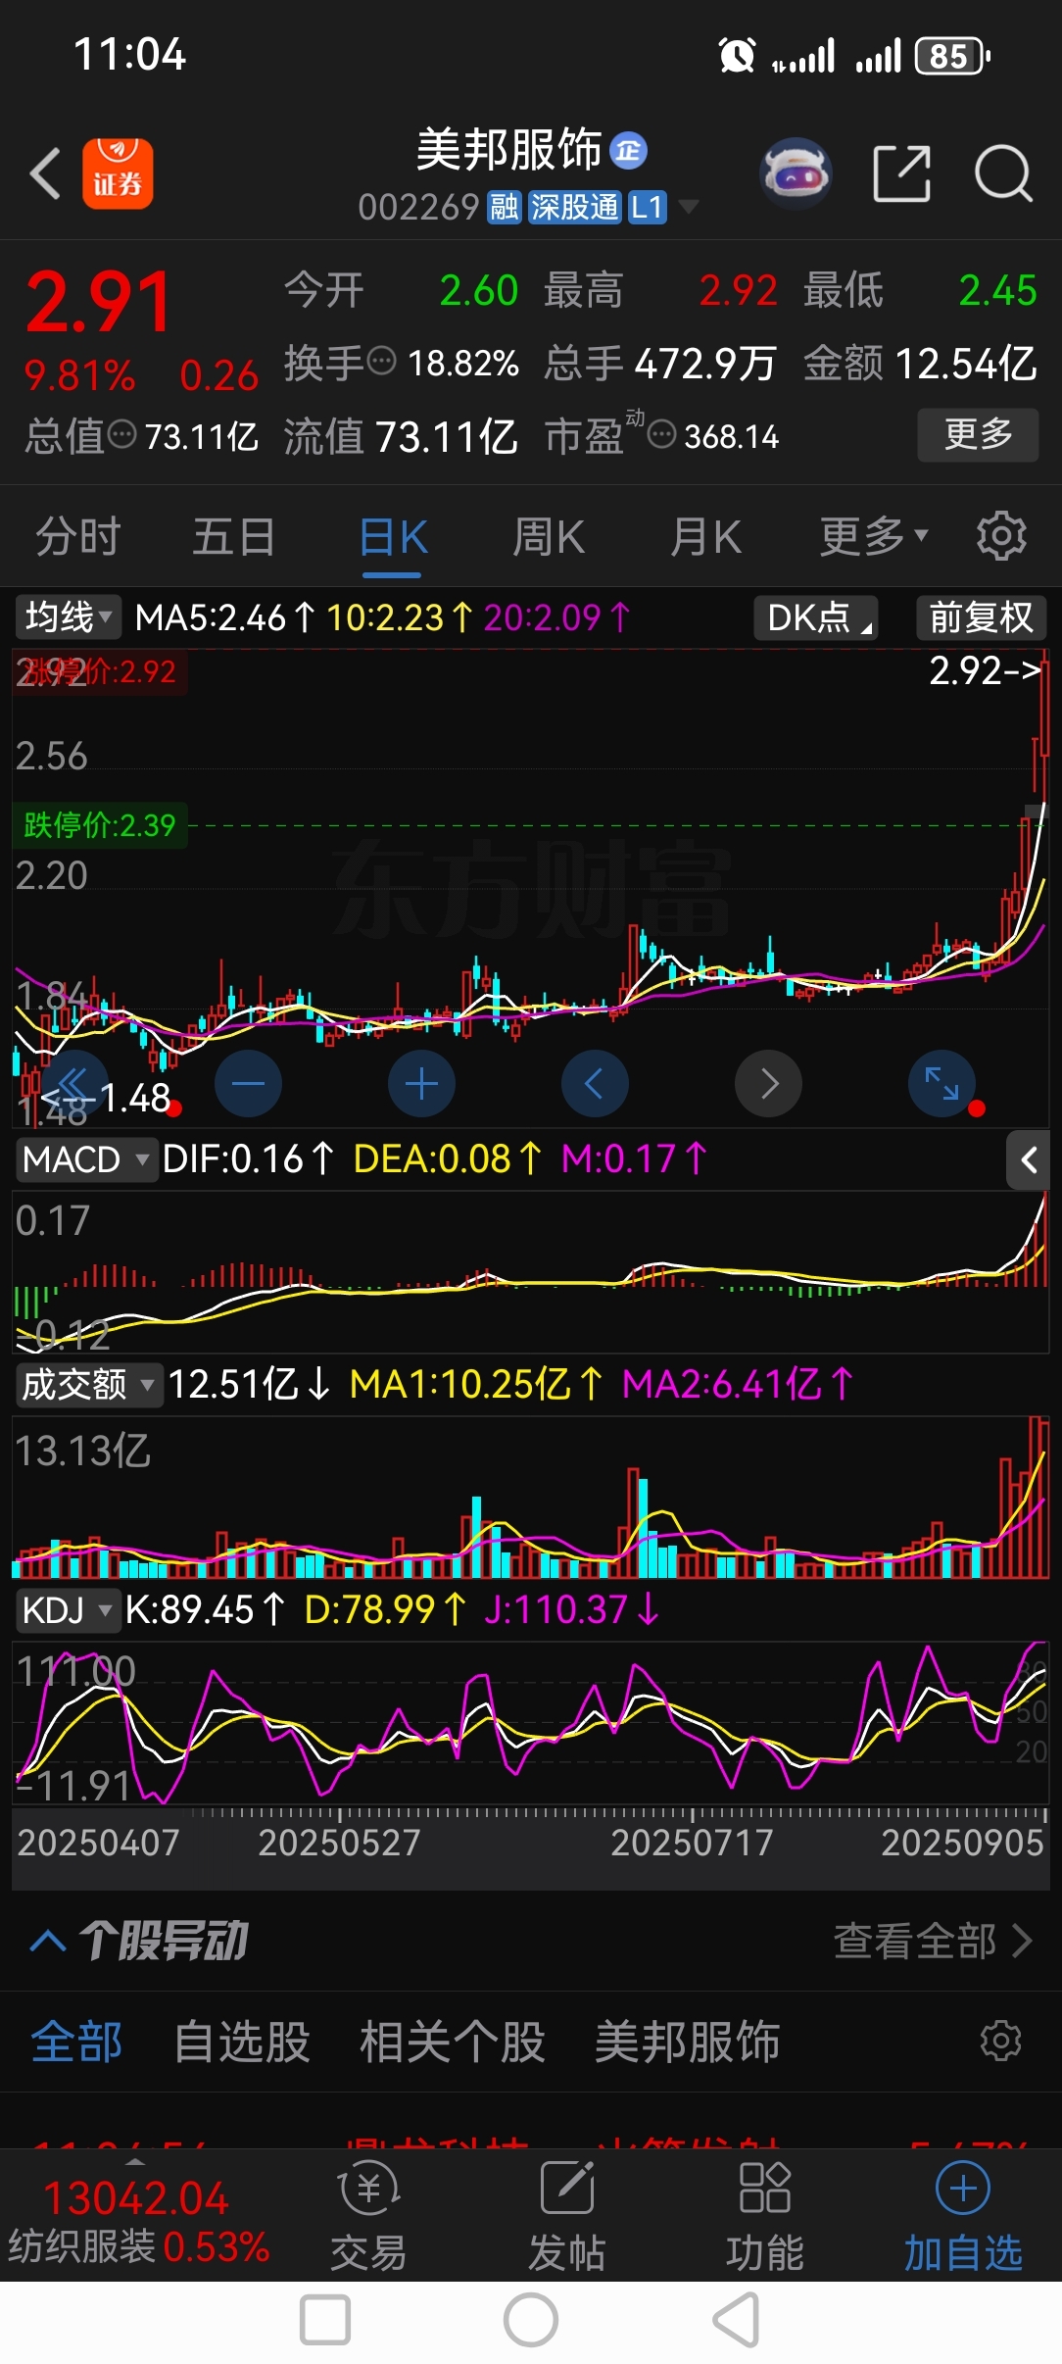Tap 加自选 add to watchlist
Image resolution: width=1062 pixels, height=2364 pixels.
pyautogui.click(x=963, y=2217)
